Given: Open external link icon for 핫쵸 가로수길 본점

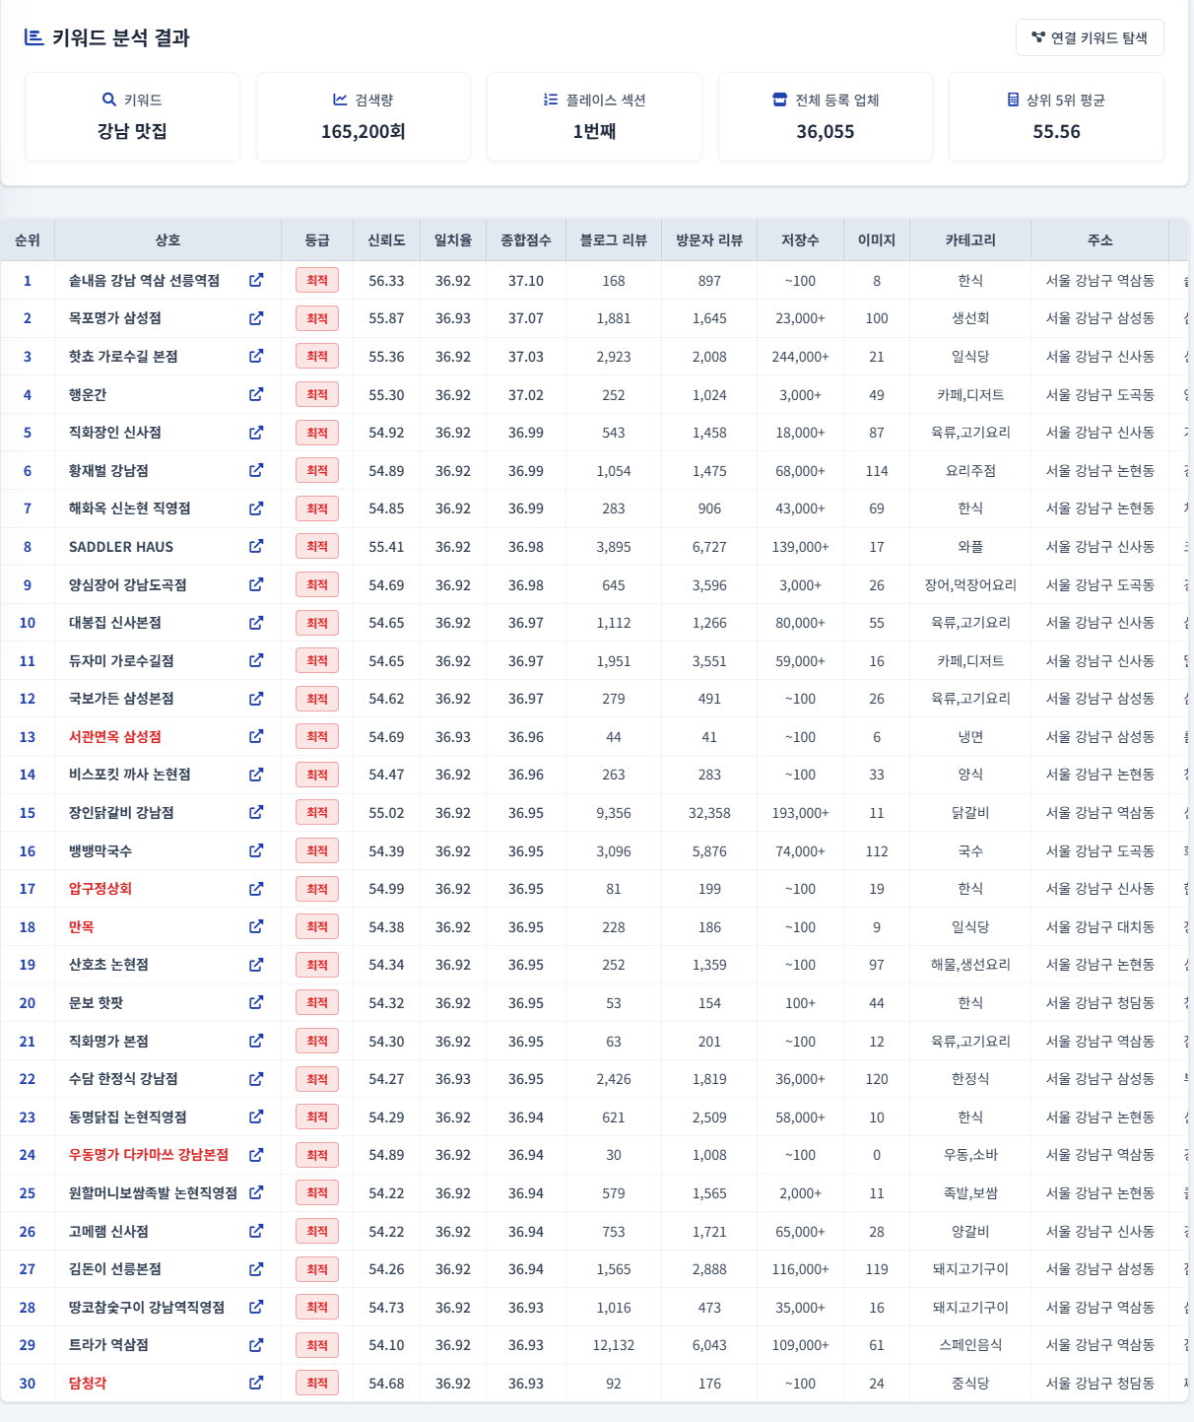Looking at the screenshot, I should tap(256, 356).
